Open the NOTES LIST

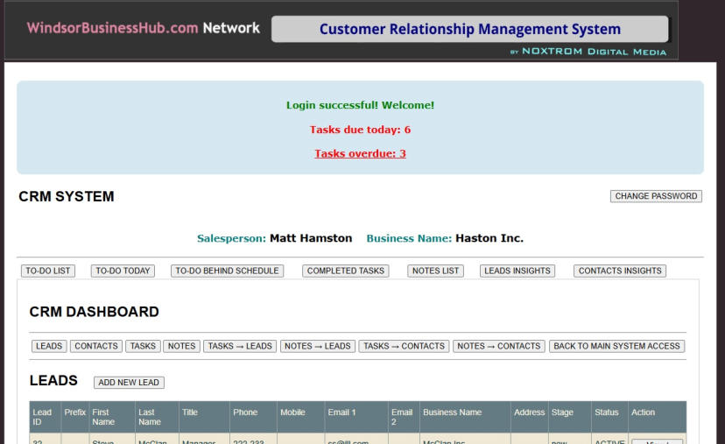point(435,271)
